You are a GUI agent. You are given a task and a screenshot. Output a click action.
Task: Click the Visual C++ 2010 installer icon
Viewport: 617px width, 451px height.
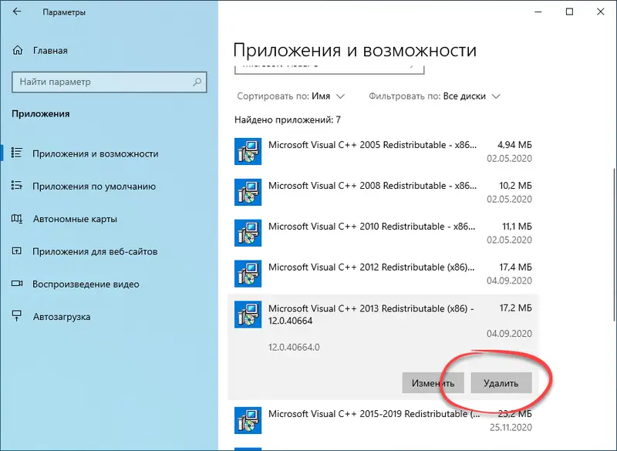click(x=248, y=233)
